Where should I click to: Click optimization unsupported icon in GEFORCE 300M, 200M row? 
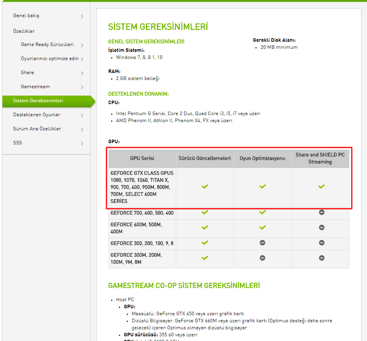pos(262,258)
